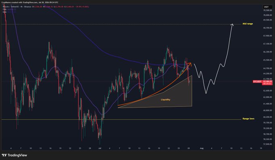Click the 70,500.00 price axis label

[267, 10]
